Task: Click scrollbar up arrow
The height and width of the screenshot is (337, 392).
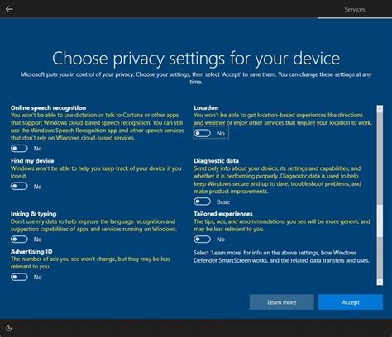Action: (x=380, y=109)
